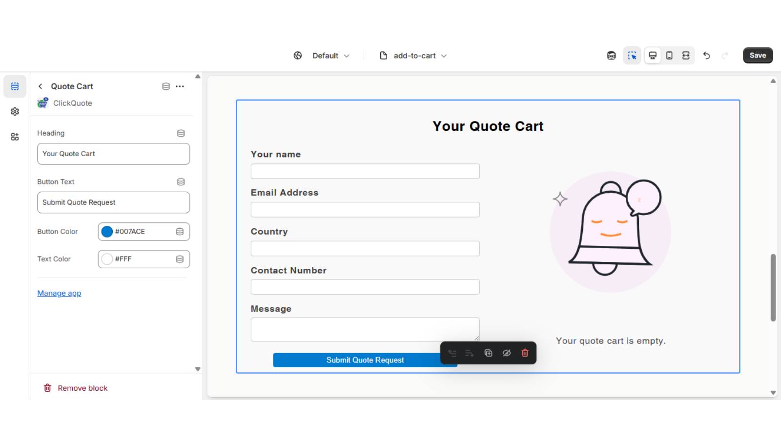The width and height of the screenshot is (781, 439).
Task: Open the three-dot menu for Quote Cart
Action: (x=180, y=86)
